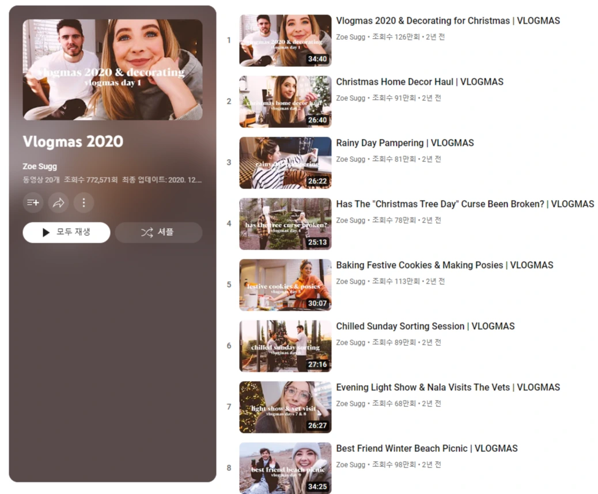Click the 동영상 20개 video count text
Viewport: 598px width, 494px height.
pos(41,180)
